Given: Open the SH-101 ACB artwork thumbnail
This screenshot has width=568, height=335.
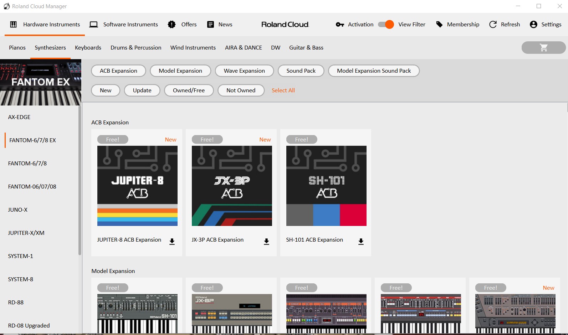Looking at the screenshot, I should click(x=326, y=186).
